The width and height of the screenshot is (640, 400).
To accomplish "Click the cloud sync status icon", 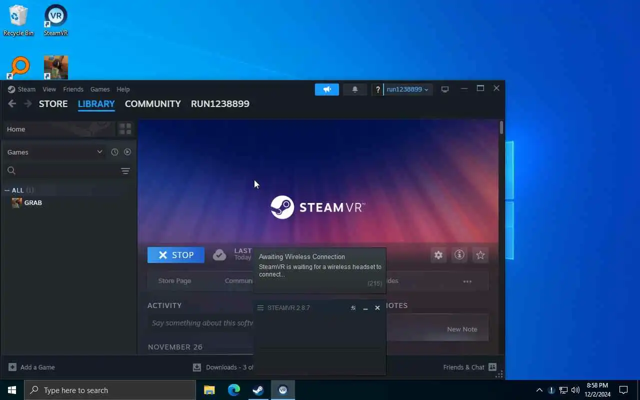I will click(x=219, y=255).
